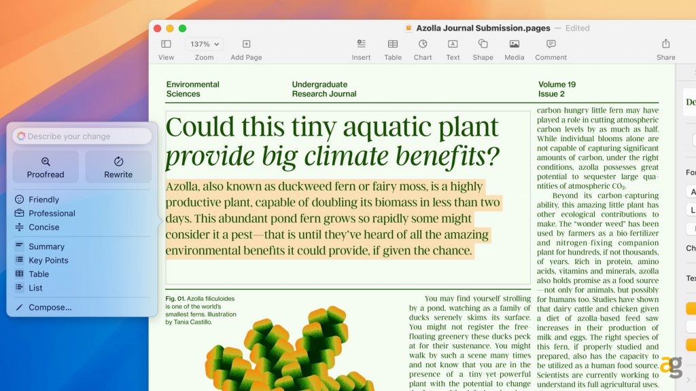Choose Summary in Writing Tools list
Viewport: 696px width, 391px height.
click(46, 246)
